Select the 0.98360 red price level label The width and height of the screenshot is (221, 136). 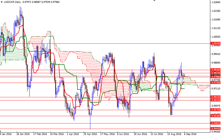(216, 70)
